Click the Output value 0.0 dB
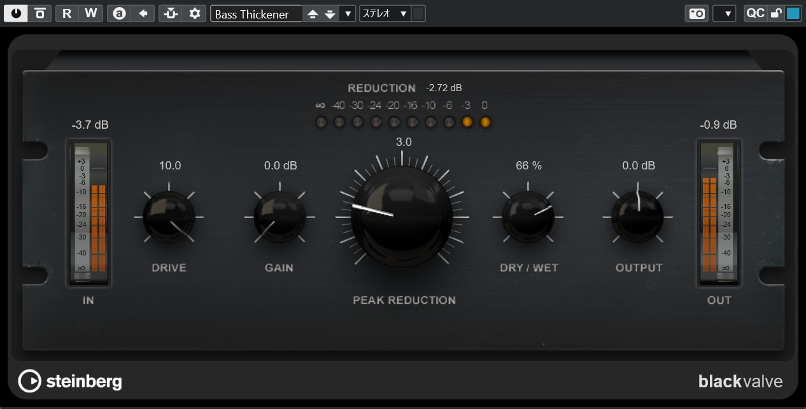Screen dimensions: 806x409 click(639, 166)
